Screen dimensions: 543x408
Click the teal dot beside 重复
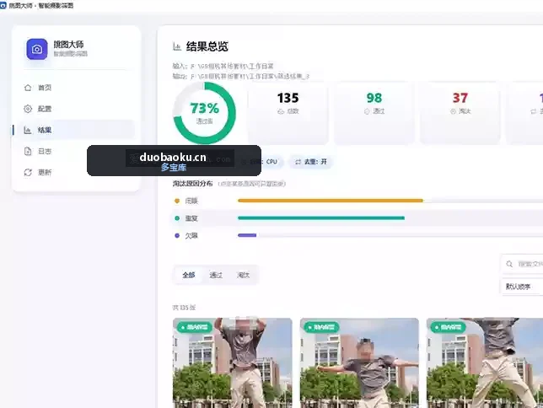tap(177, 218)
